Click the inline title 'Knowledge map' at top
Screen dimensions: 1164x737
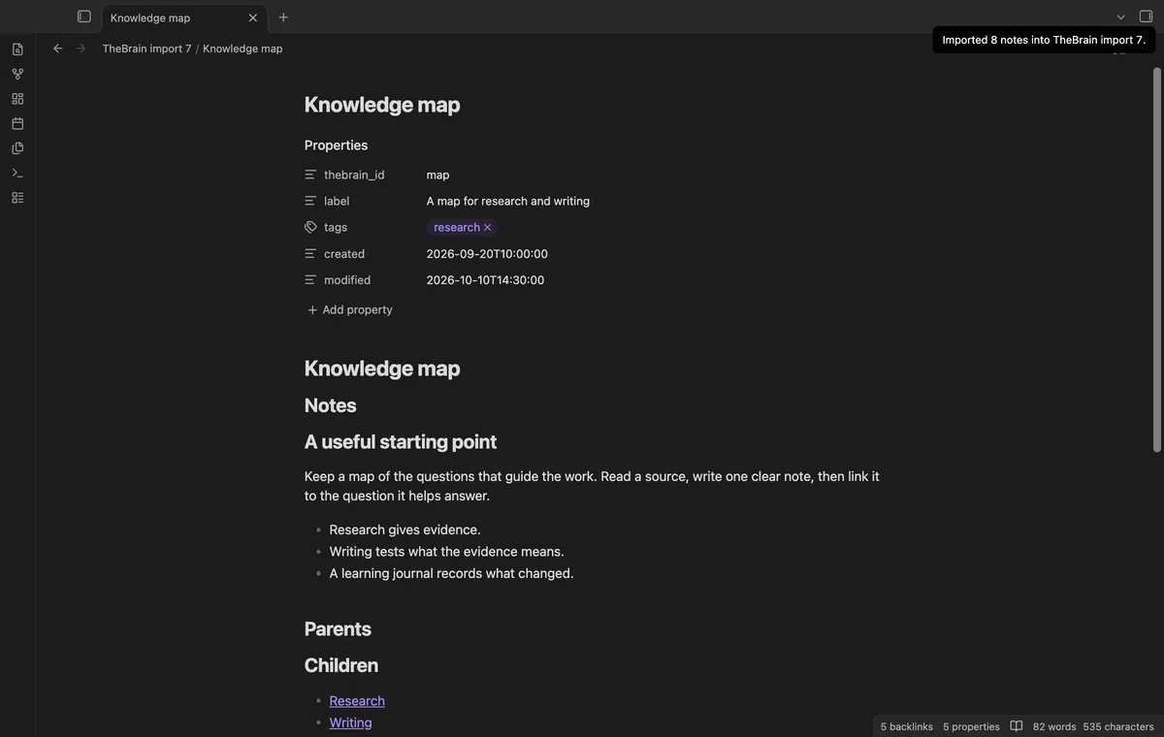[382, 105]
